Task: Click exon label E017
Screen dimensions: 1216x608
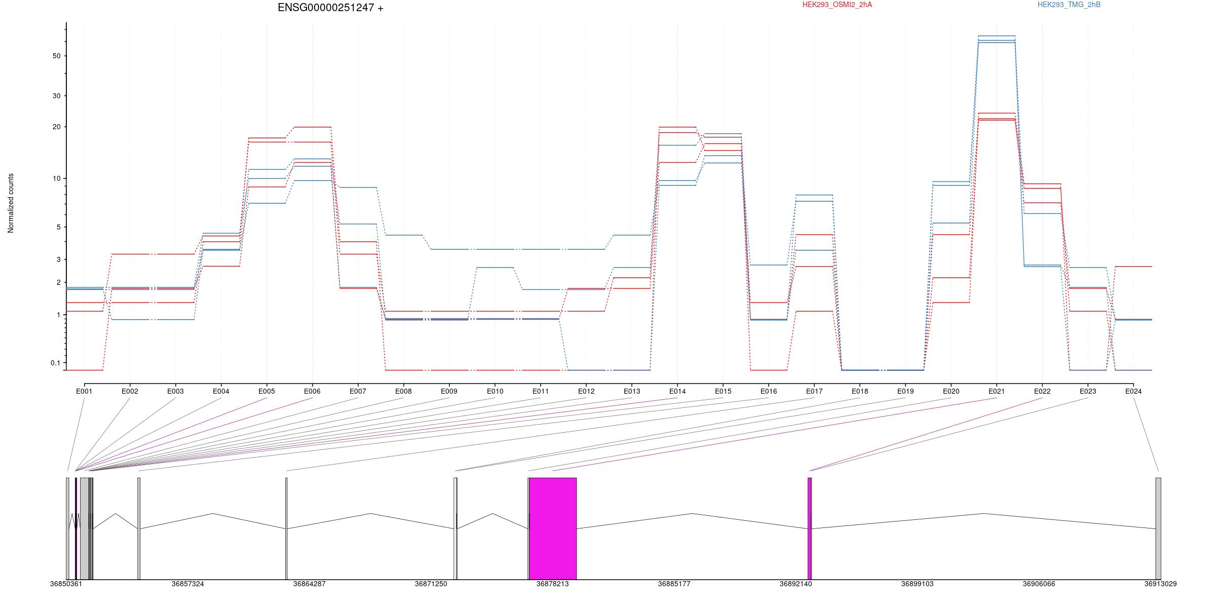Action: (x=814, y=391)
